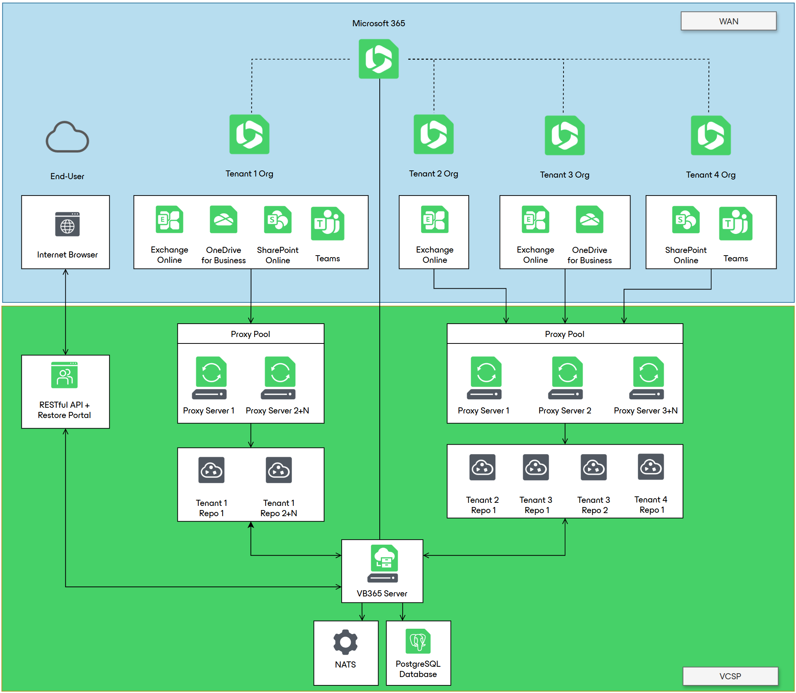
Task: Click the VB365 Server icon
Action: [x=382, y=563]
